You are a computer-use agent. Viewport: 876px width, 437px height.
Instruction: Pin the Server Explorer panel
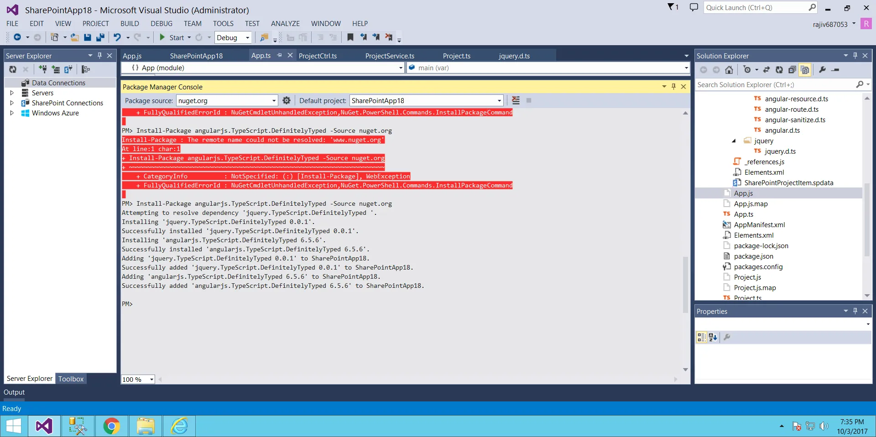tap(99, 56)
